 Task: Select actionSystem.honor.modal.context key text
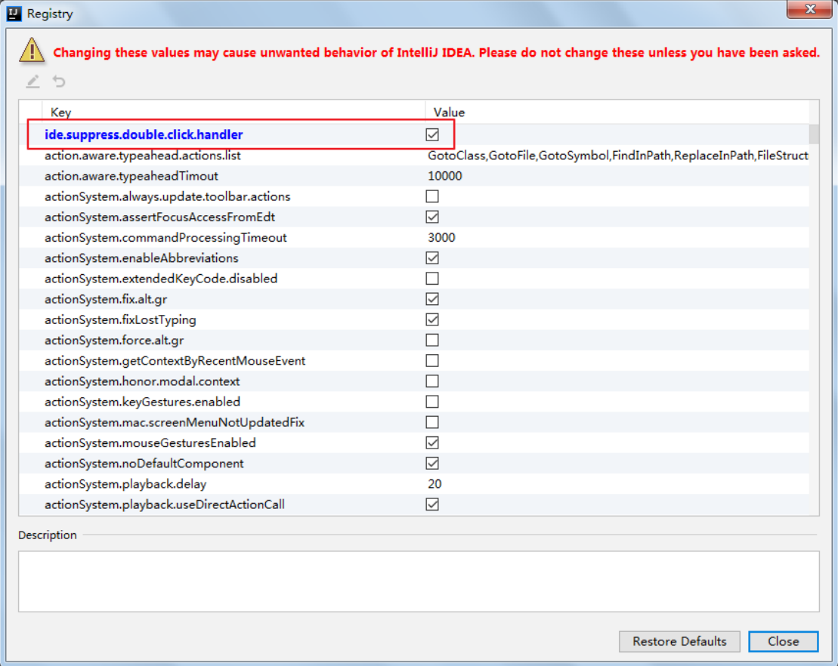point(142,381)
